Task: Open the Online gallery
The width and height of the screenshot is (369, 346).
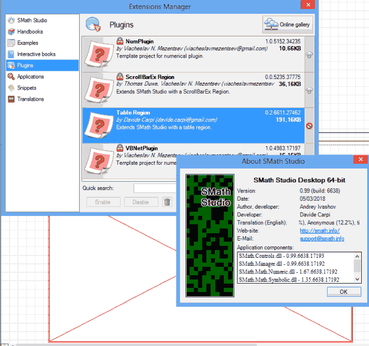Action: click(287, 25)
